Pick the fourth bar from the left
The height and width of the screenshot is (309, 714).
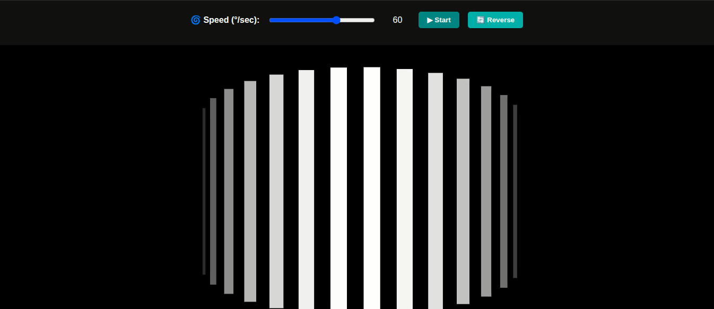(x=250, y=191)
